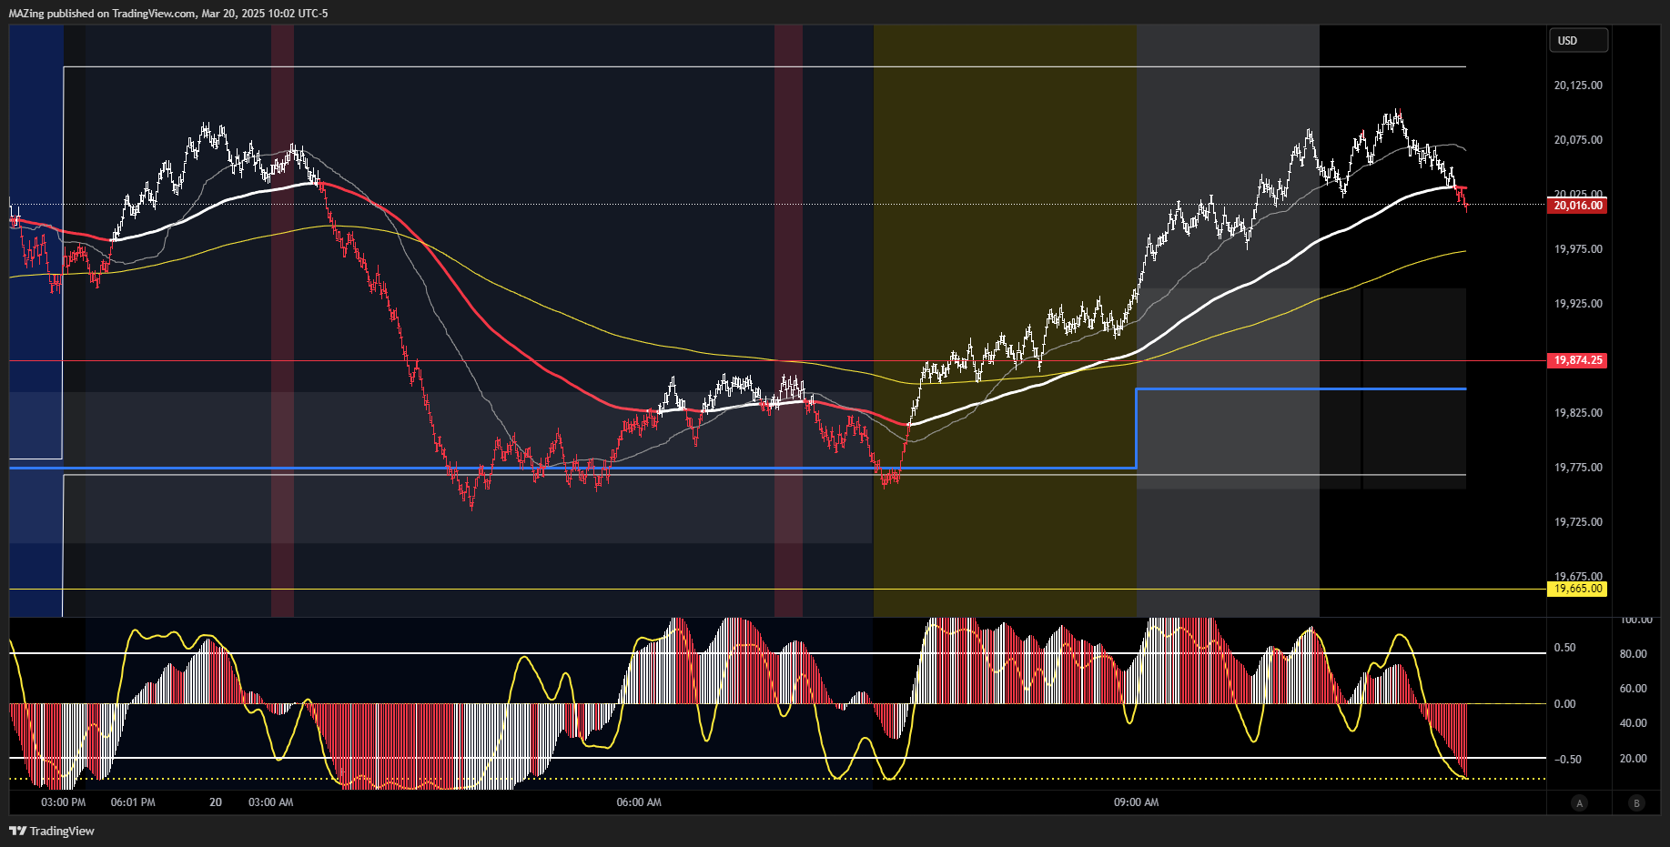Click the date label 20 on time axis
The image size is (1670, 847).
[x=216, y=802]
